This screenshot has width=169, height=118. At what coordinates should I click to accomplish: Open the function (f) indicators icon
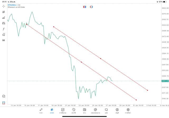pyautogui.click(x=4, y=29)
